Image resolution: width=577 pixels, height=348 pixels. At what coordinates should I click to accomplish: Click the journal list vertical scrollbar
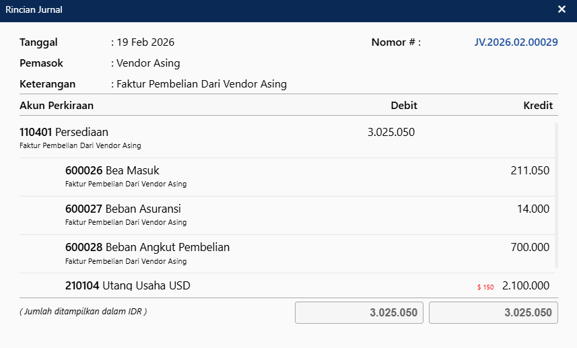tap(556, 195)
